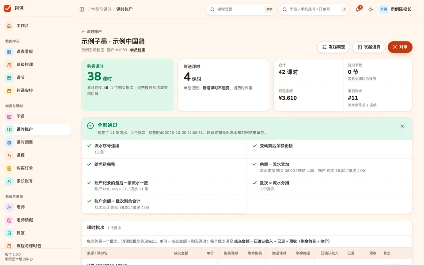Click the 状态 column header
424x265 pixels.
(387, 254)
